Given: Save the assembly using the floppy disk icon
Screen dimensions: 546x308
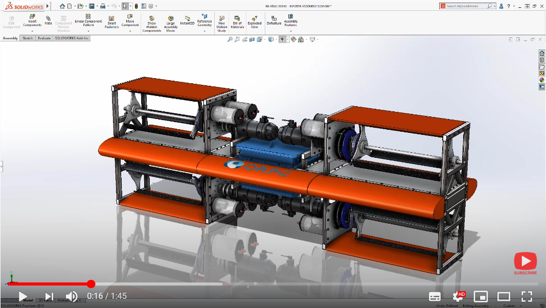Looking at the screenshot, I should point(92,6).
